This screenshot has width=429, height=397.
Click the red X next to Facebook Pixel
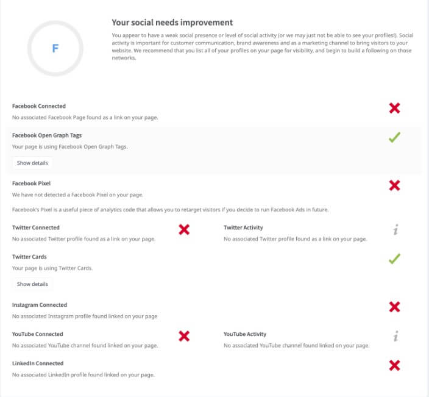click(x=394, y=185)
